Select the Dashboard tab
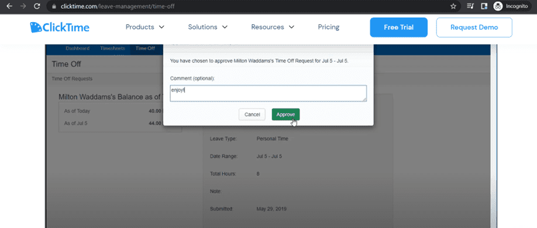537x228 pixels. click(x=78, y=48)
